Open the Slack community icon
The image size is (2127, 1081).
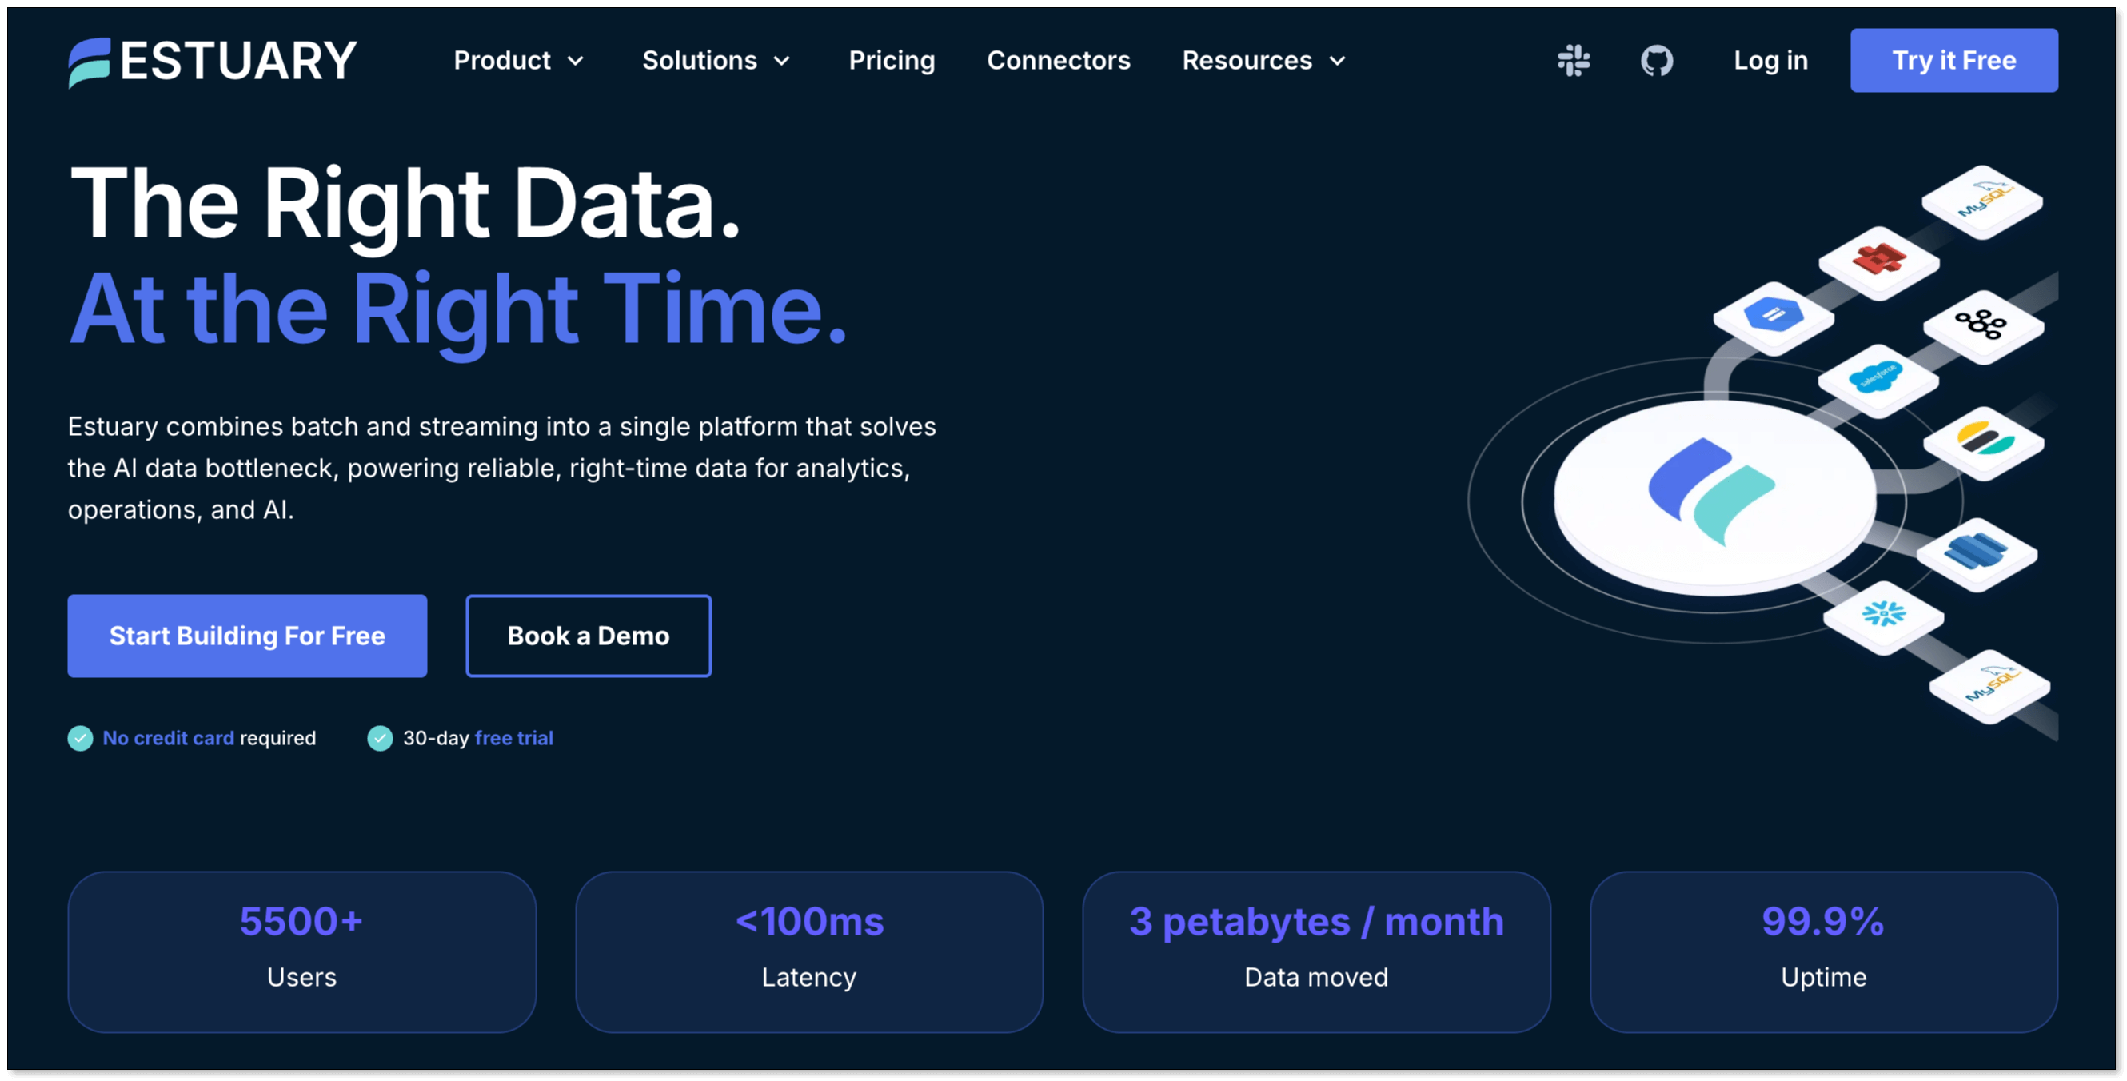(1574, 60)
